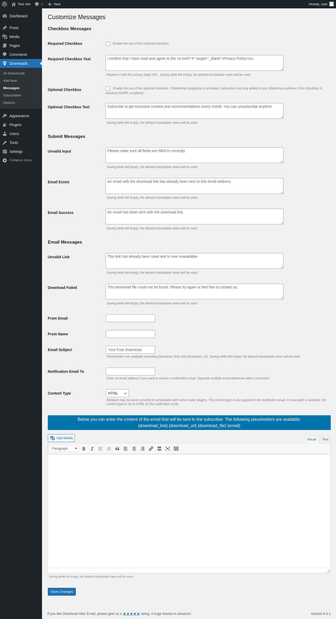Click the Required Checkbox Text textarea
Viewport: 336px width, 619px height.
(x=195, y=63)
